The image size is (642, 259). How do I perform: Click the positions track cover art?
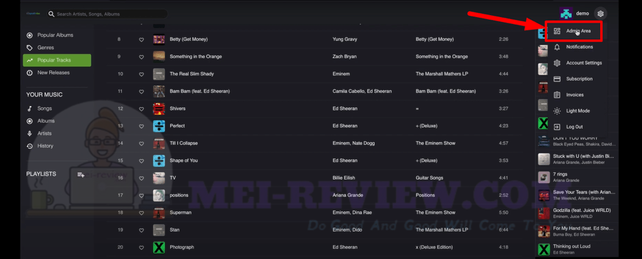click(159, 195)
